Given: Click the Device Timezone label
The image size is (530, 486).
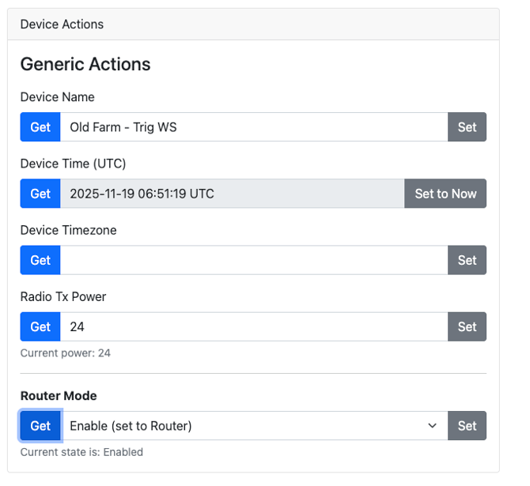Looking at the screenshot, I should click(69, 231).
